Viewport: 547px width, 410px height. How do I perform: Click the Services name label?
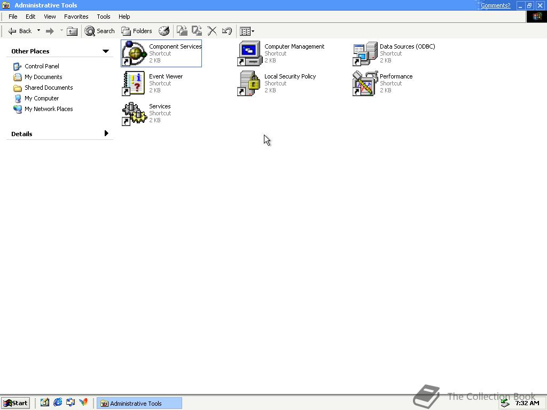pyautogui.click(x=160, y=106)
